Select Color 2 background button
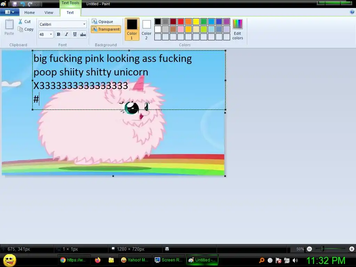 (x=146, y=29)
